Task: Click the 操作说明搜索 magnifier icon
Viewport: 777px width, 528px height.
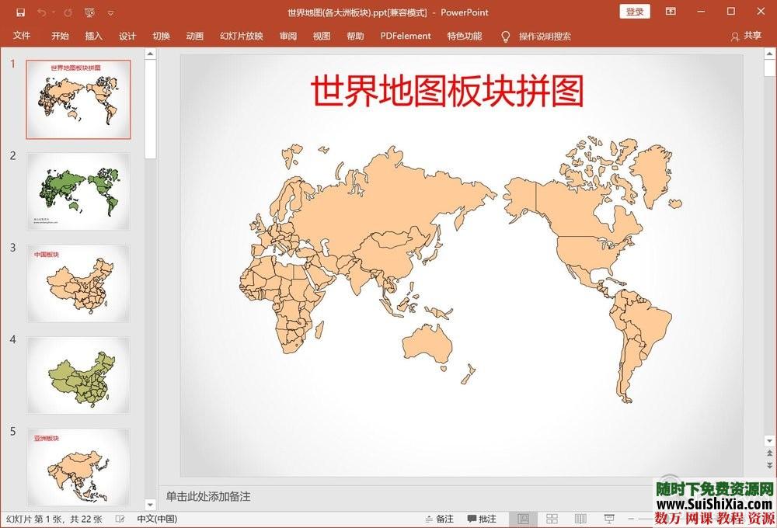Action: [504, 36]
